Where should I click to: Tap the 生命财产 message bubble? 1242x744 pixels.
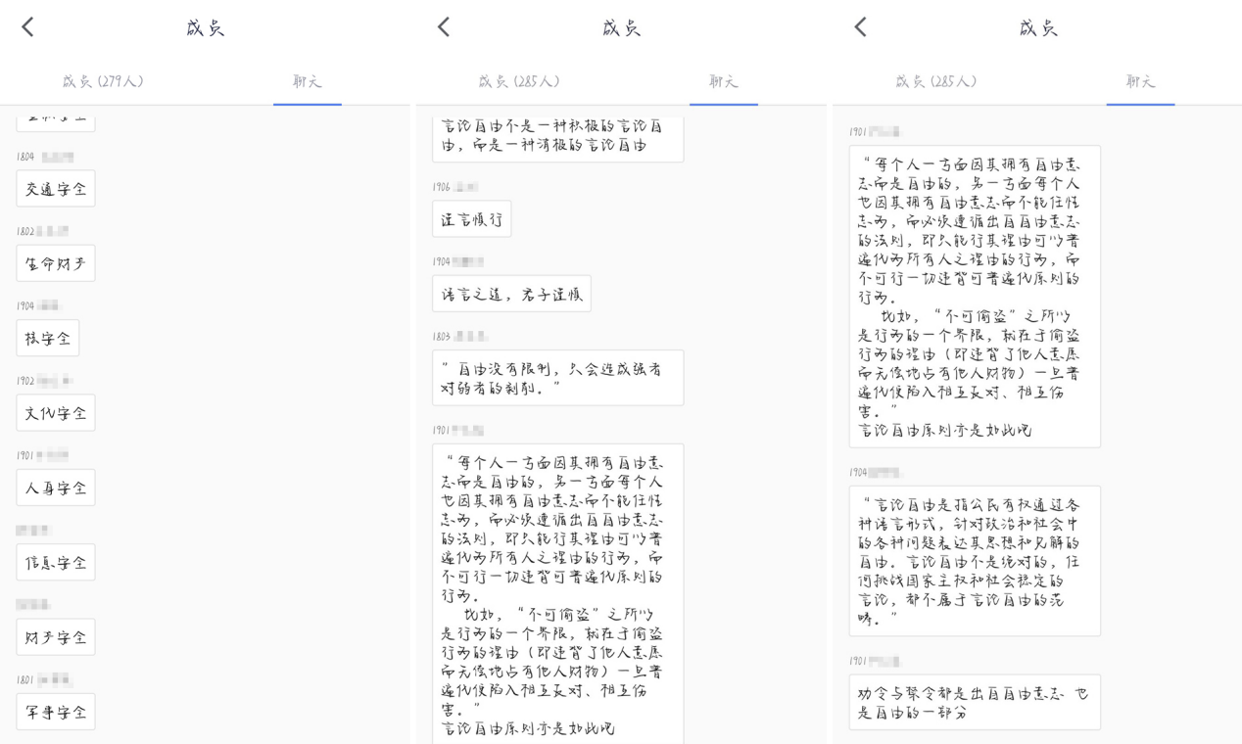tap(56, 263)
